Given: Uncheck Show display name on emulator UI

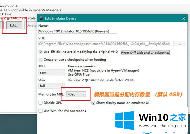Looking at the screenshot, I should [x=93, y=103].
